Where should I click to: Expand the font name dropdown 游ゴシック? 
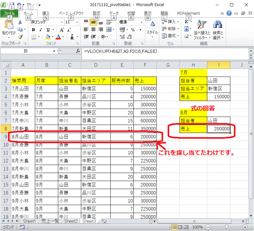(61, 22)
